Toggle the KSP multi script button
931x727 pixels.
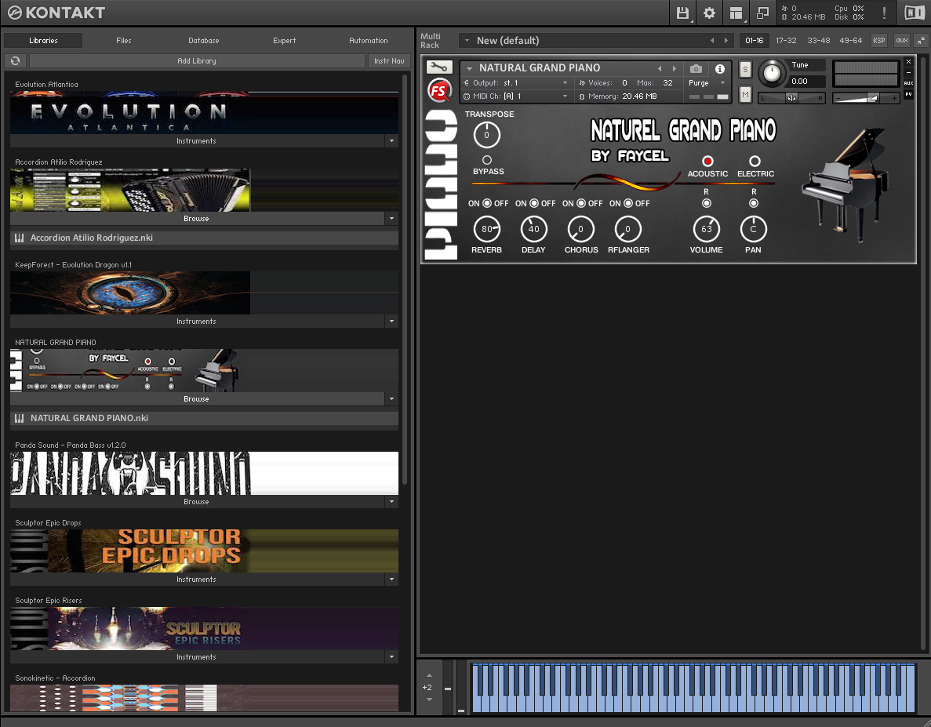(878, 40)
